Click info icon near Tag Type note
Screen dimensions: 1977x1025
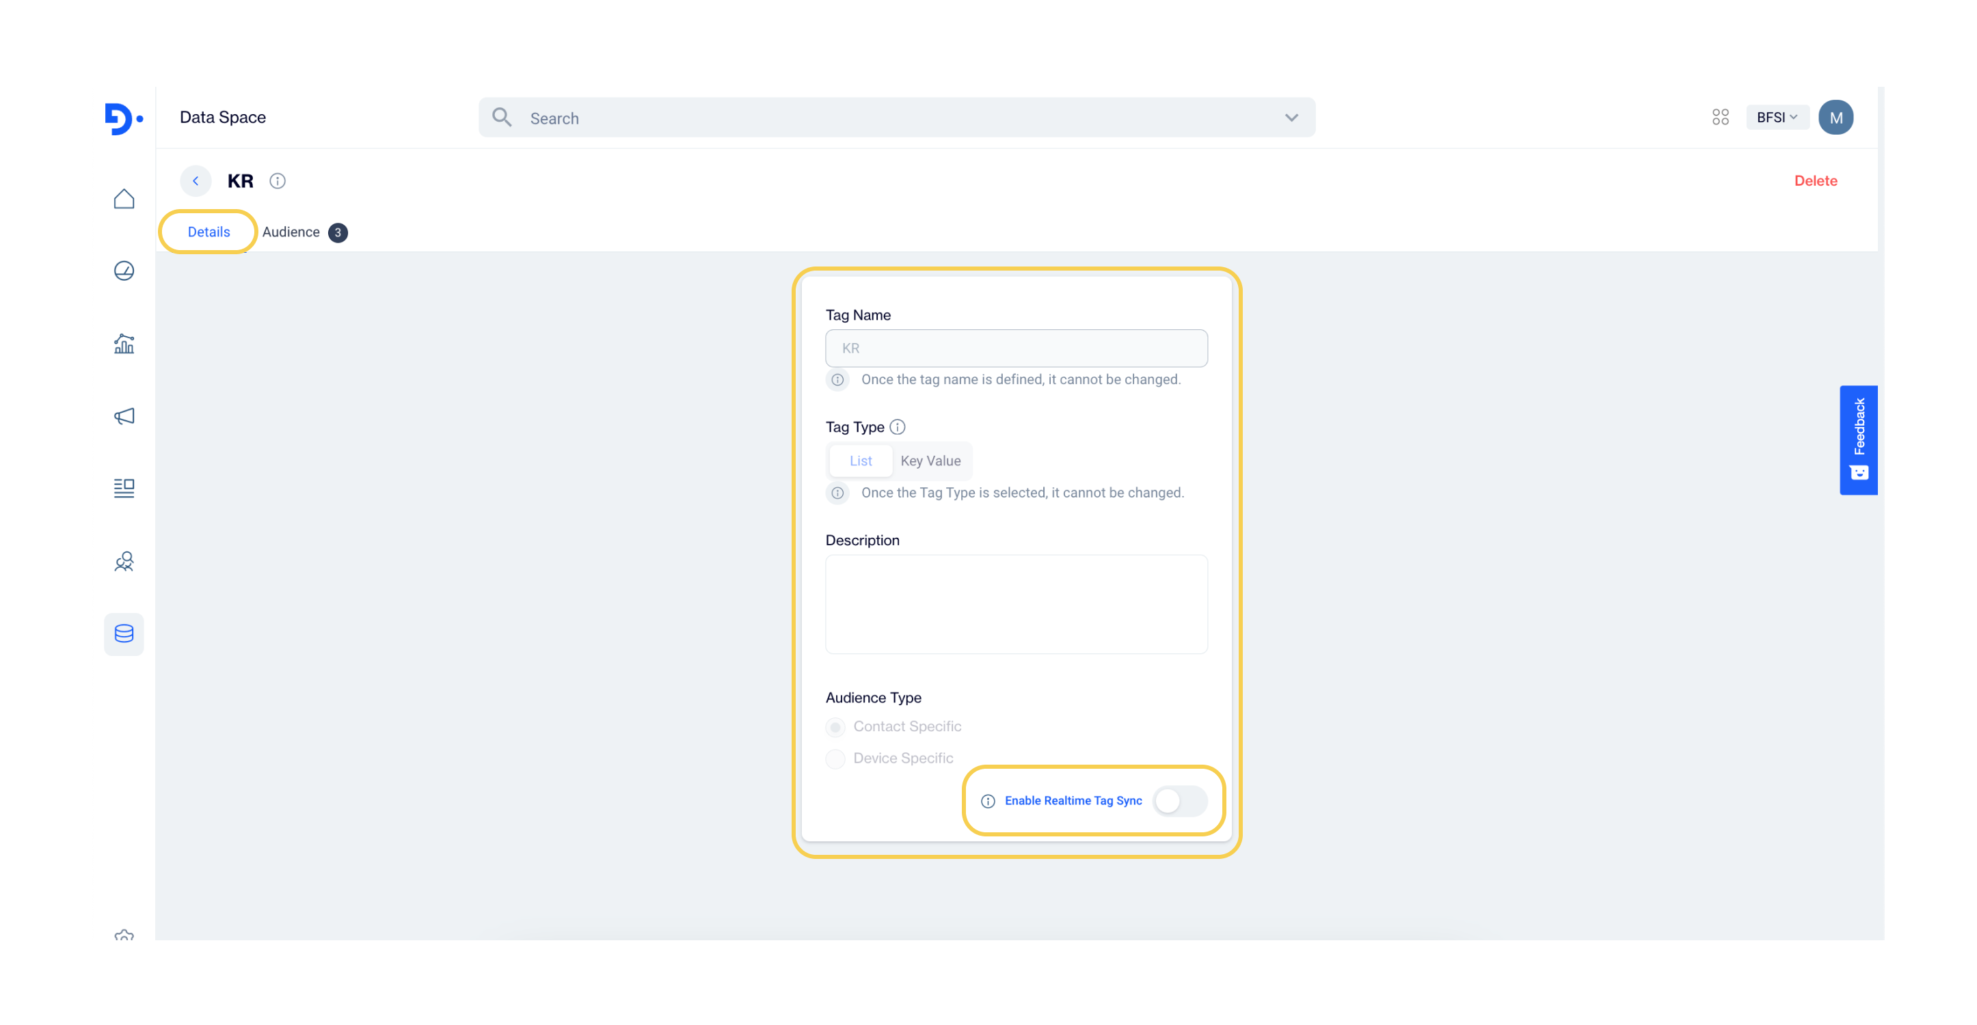pos(837,493)
